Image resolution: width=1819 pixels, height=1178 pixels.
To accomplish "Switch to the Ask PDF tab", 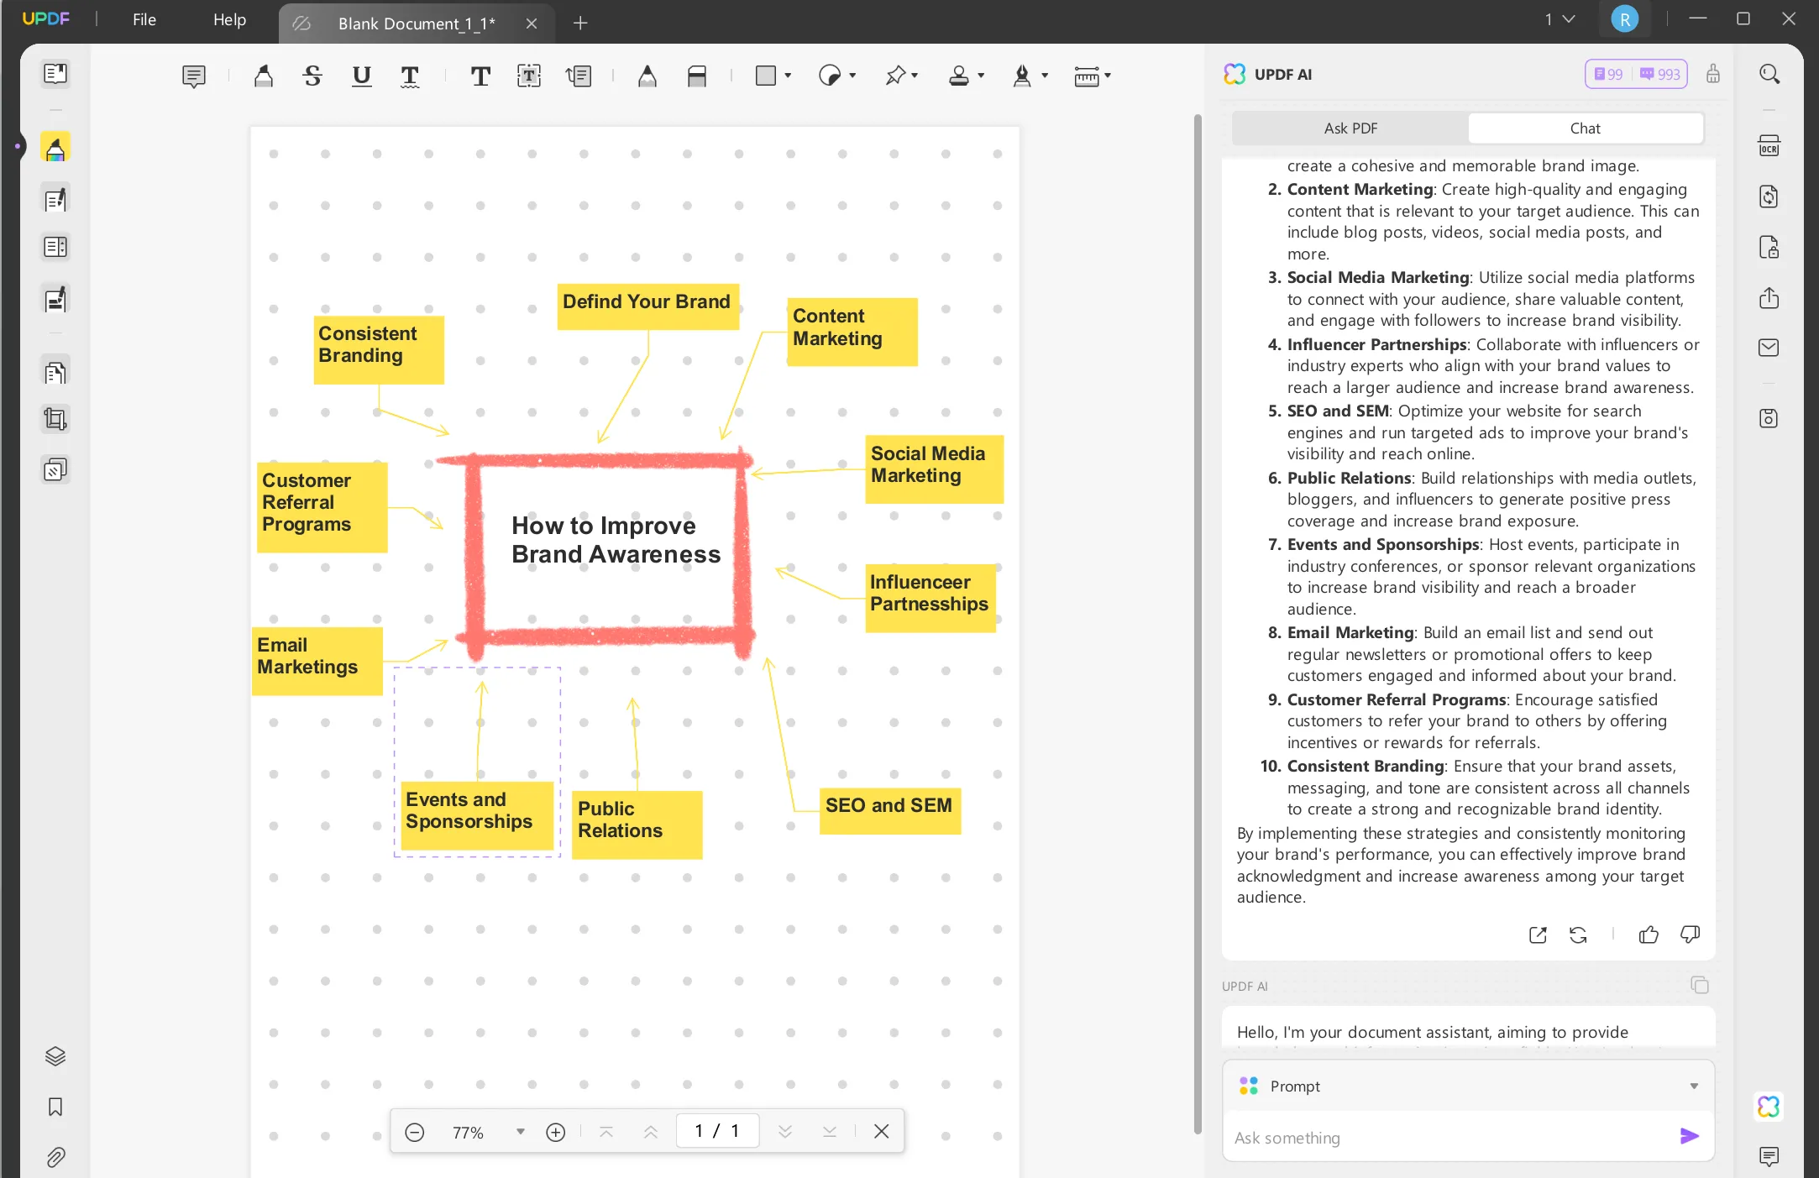I will pos(1350,128).
